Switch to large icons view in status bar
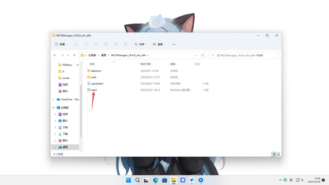This screenshot has height=185, width=329. (279, 154)
